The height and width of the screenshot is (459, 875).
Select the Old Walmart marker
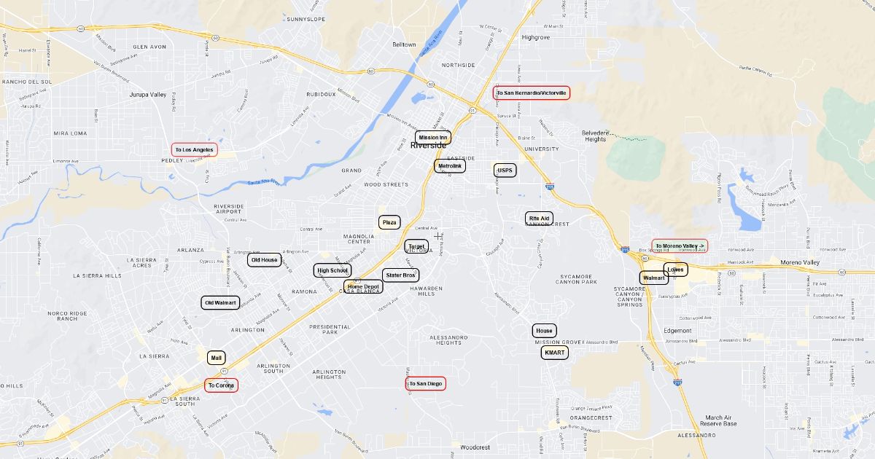[221, 302]
